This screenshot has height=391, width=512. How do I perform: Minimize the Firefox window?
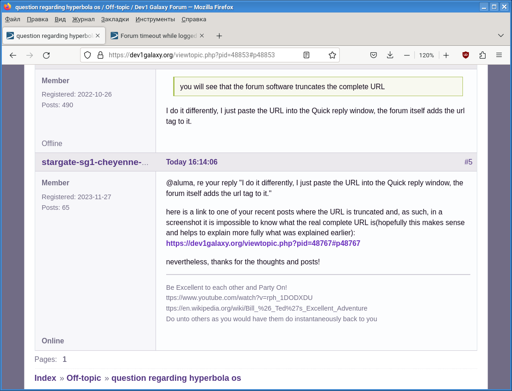[484, 7]
